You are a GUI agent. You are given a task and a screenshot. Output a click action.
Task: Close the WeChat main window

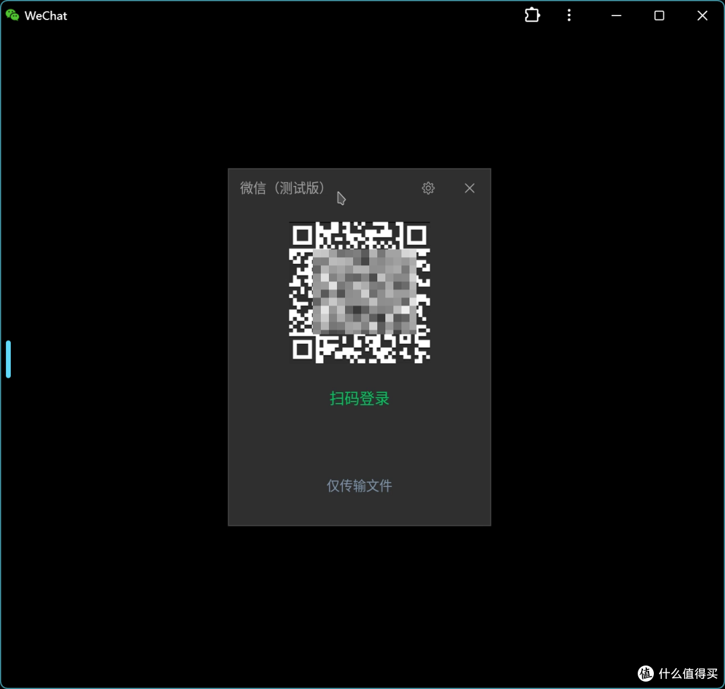(x=702, y=15)
